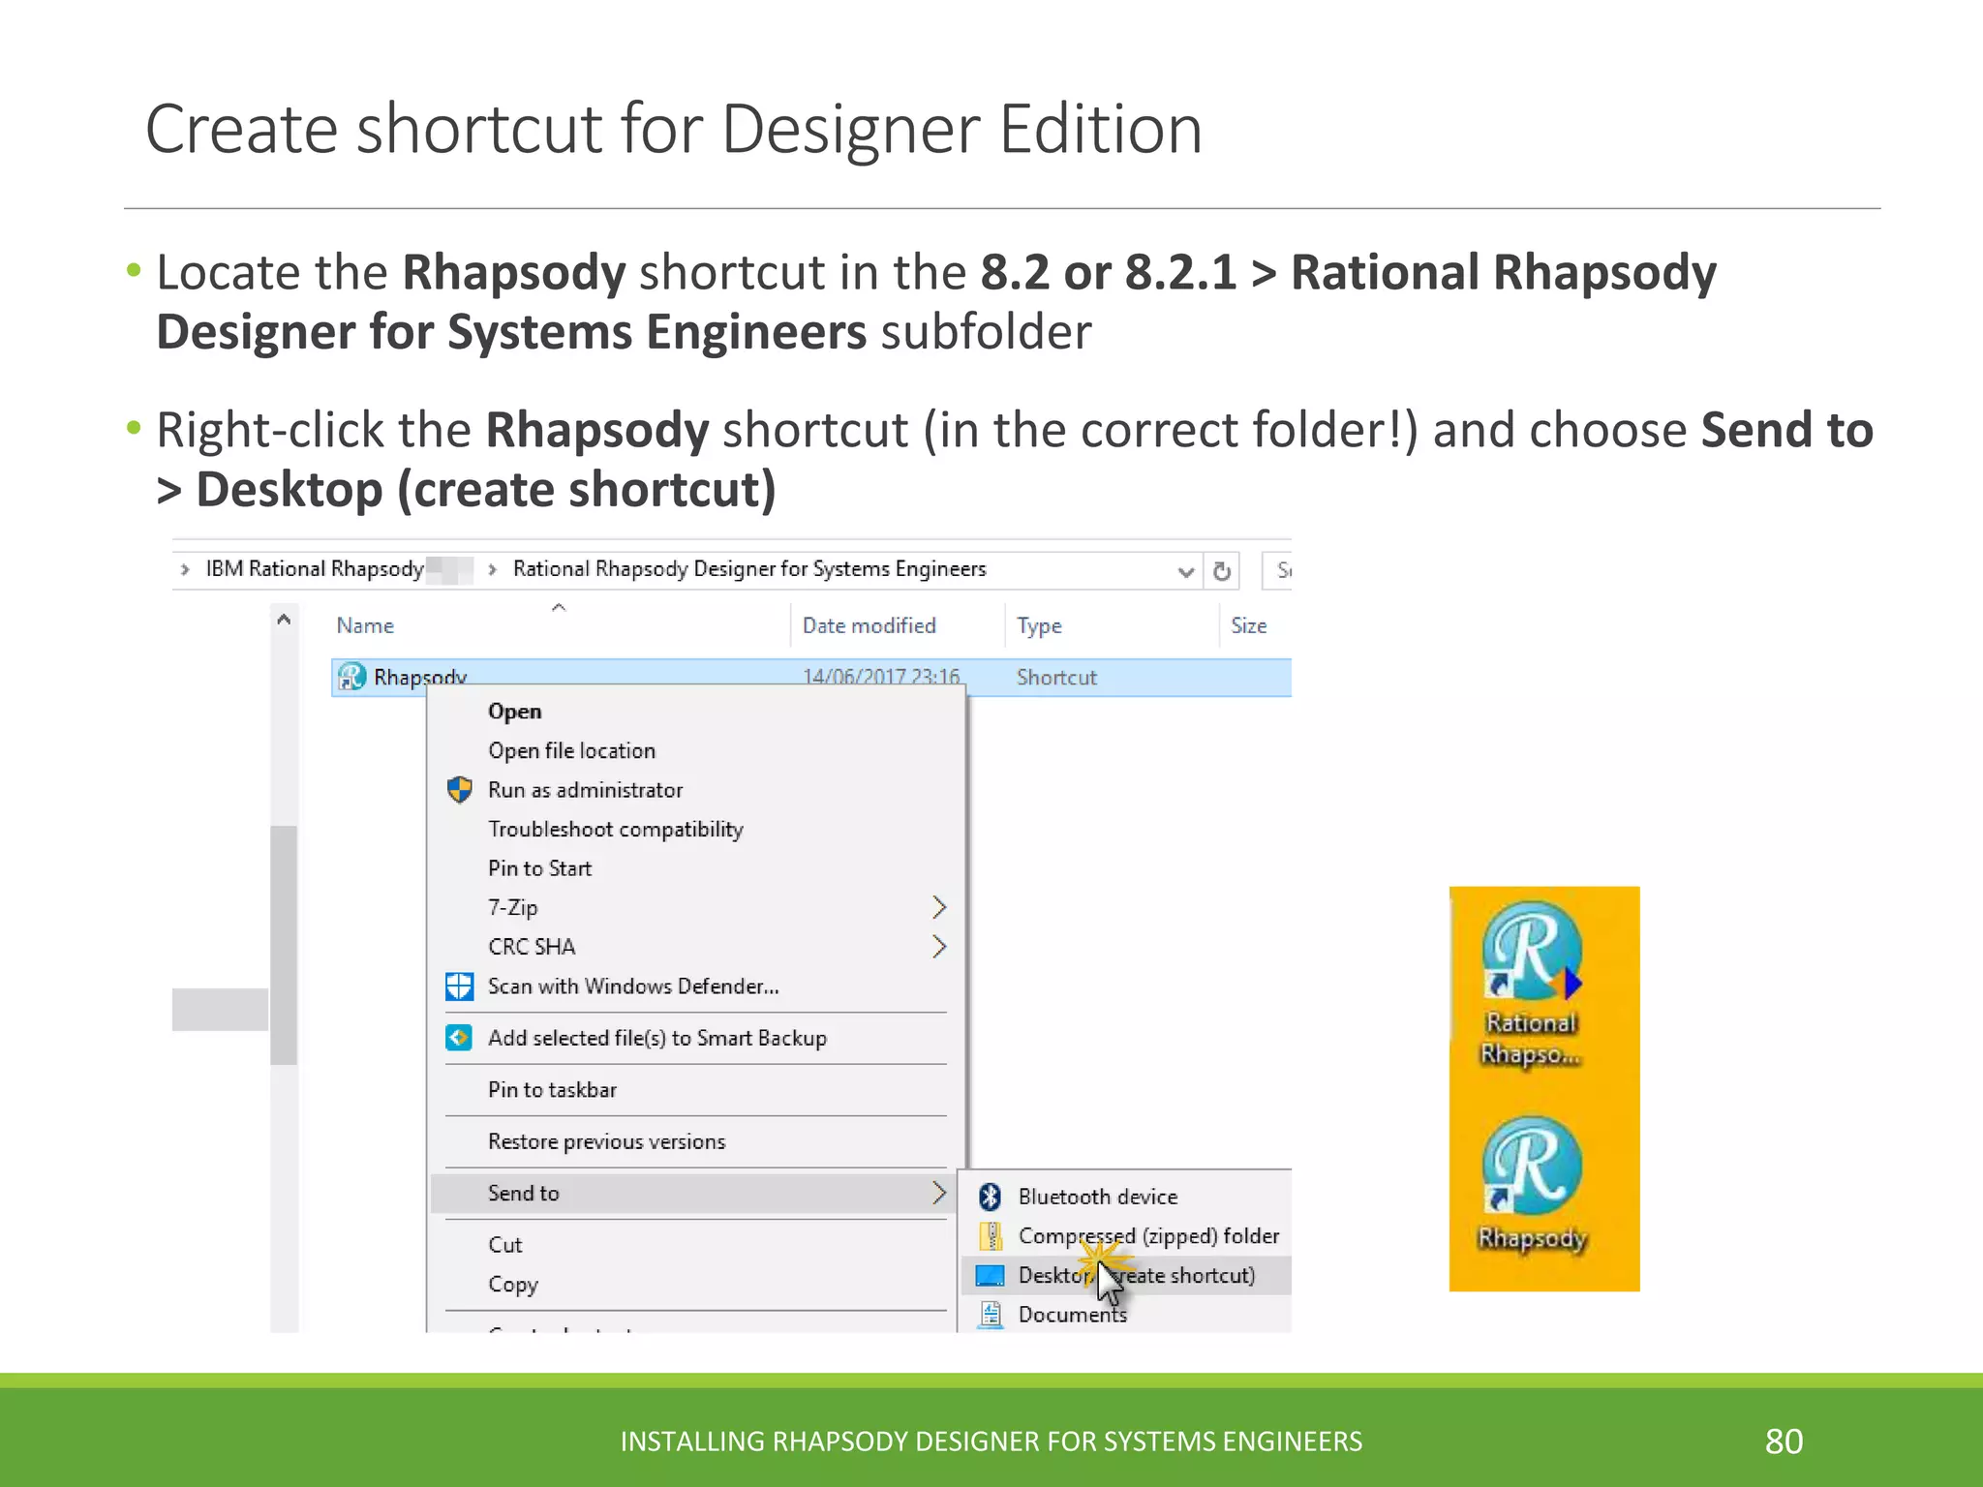1983x1487 pixels.
Task: Select Scan with Windows Defender
Action: pos(633,986)
